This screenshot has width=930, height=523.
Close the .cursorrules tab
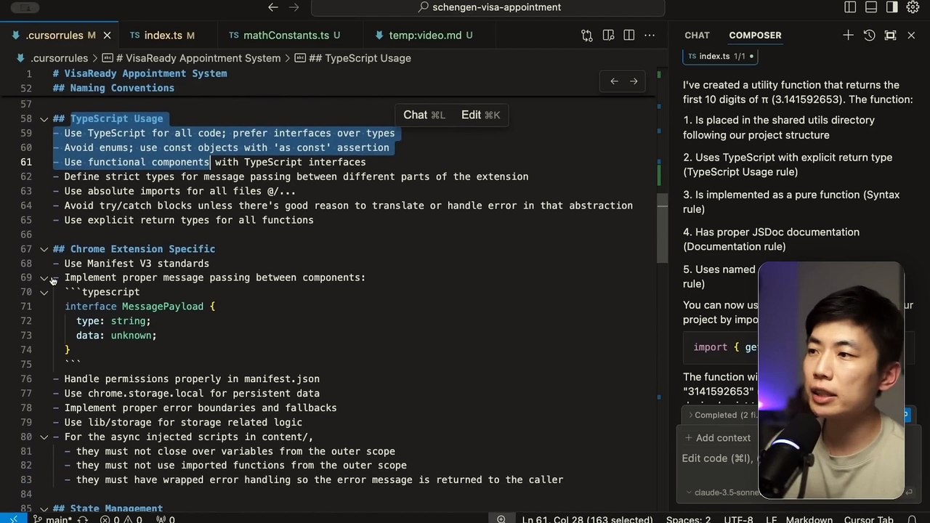click(107, 35)
